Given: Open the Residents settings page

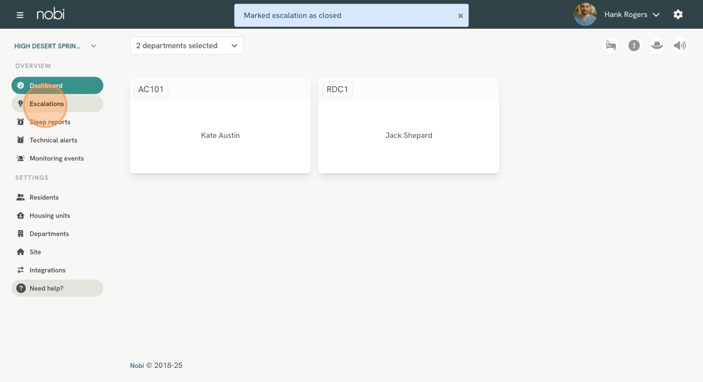Looking at the screenshot, I should tap(57, 197).
